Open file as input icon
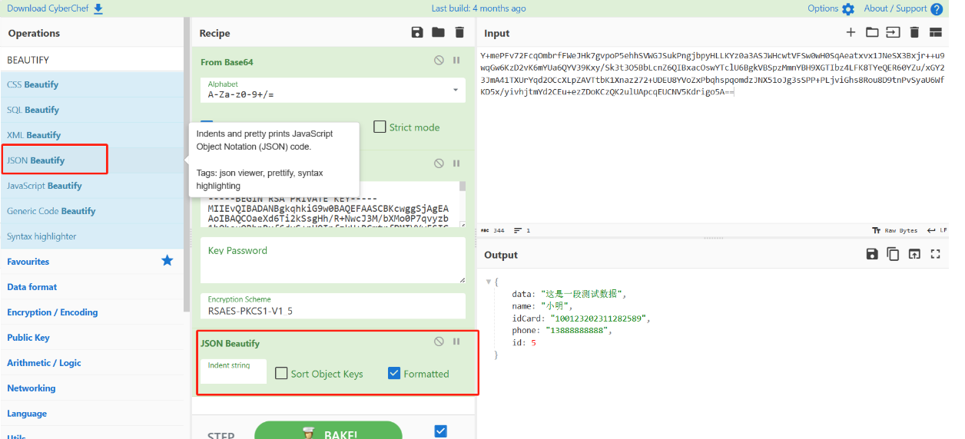This screenshot has width=965, height=439. [893, 32]
